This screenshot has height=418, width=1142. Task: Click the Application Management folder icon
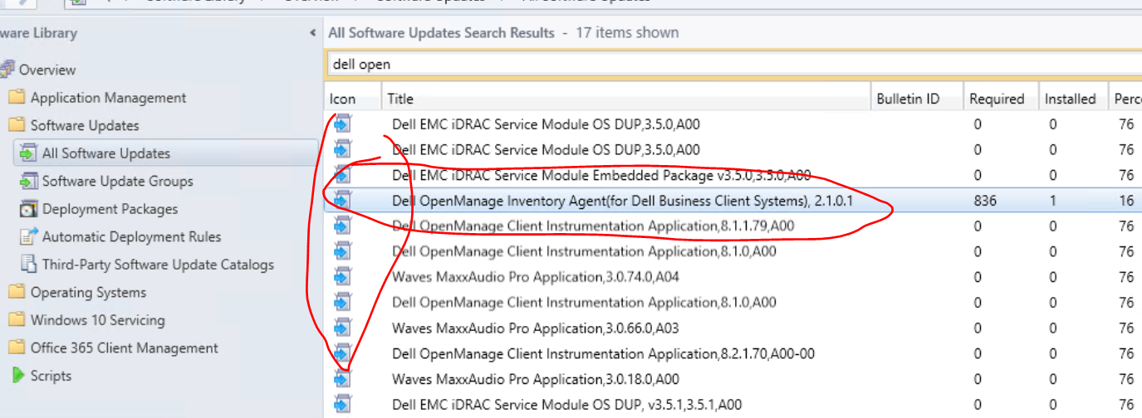click(x=17, y=97)
